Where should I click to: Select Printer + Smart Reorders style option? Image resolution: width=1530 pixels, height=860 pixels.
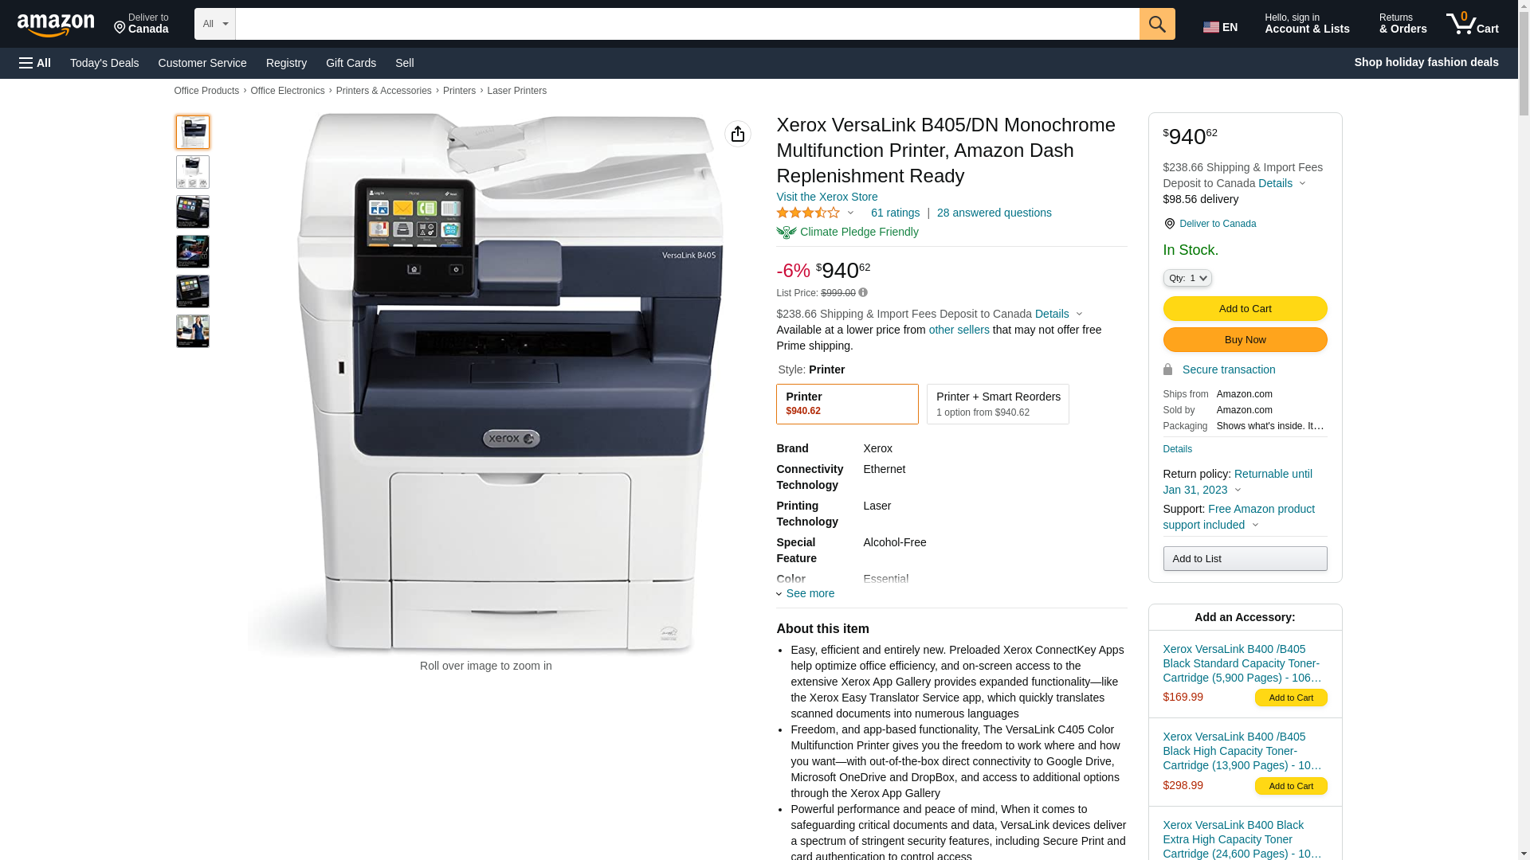tap(998, 404)
